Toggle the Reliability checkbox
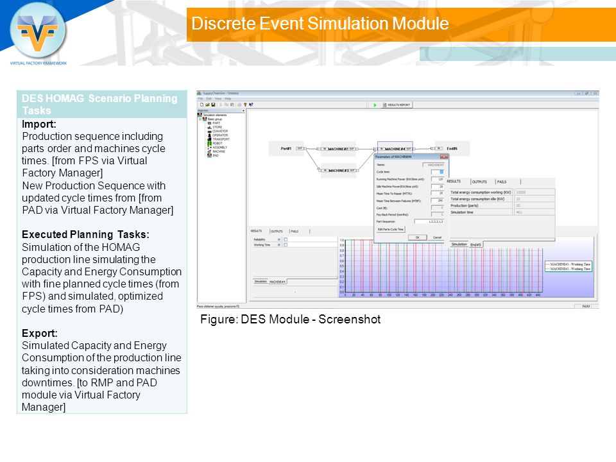 click(286, 239)
